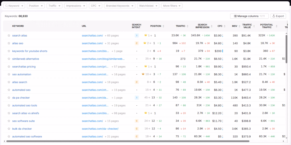Click the 'I' search intent badge for search atlas
Image resolution: width=291 pixels, height=145 pixels.
tap(136, 36)
